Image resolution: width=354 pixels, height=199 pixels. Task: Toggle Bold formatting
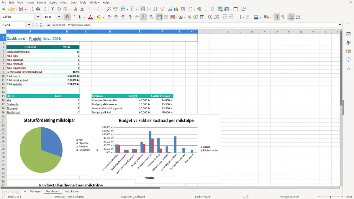point(68,17)
